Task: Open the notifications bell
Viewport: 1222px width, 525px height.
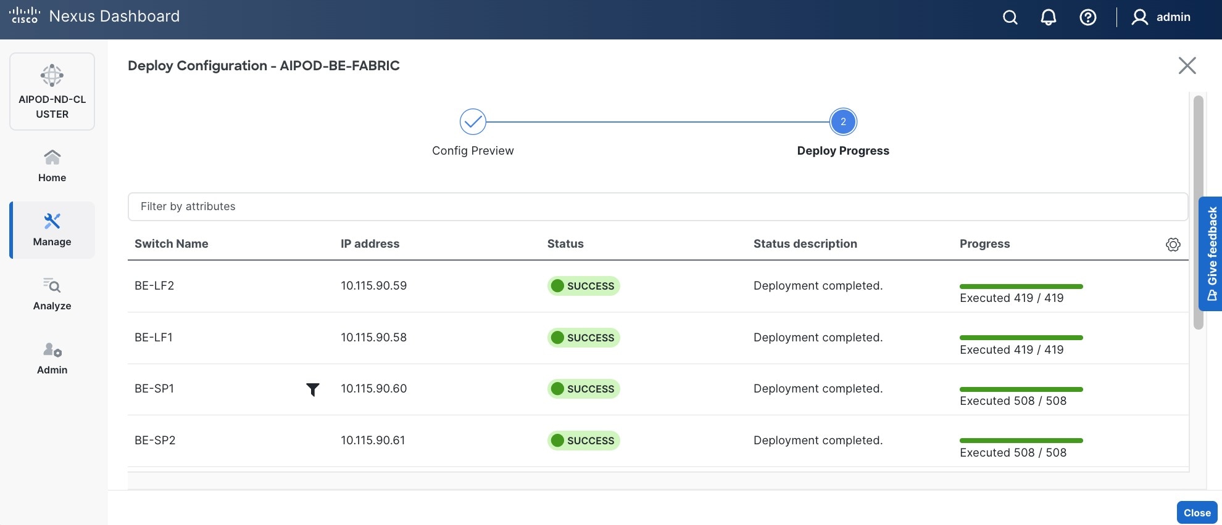Action: pyautogui.click(x=1048, y=17)
